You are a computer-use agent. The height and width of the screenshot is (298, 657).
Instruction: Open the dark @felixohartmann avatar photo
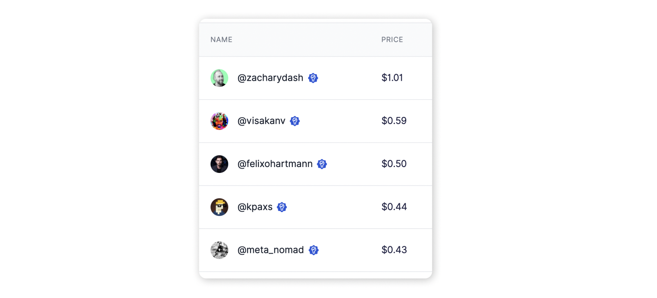point(220,164)
